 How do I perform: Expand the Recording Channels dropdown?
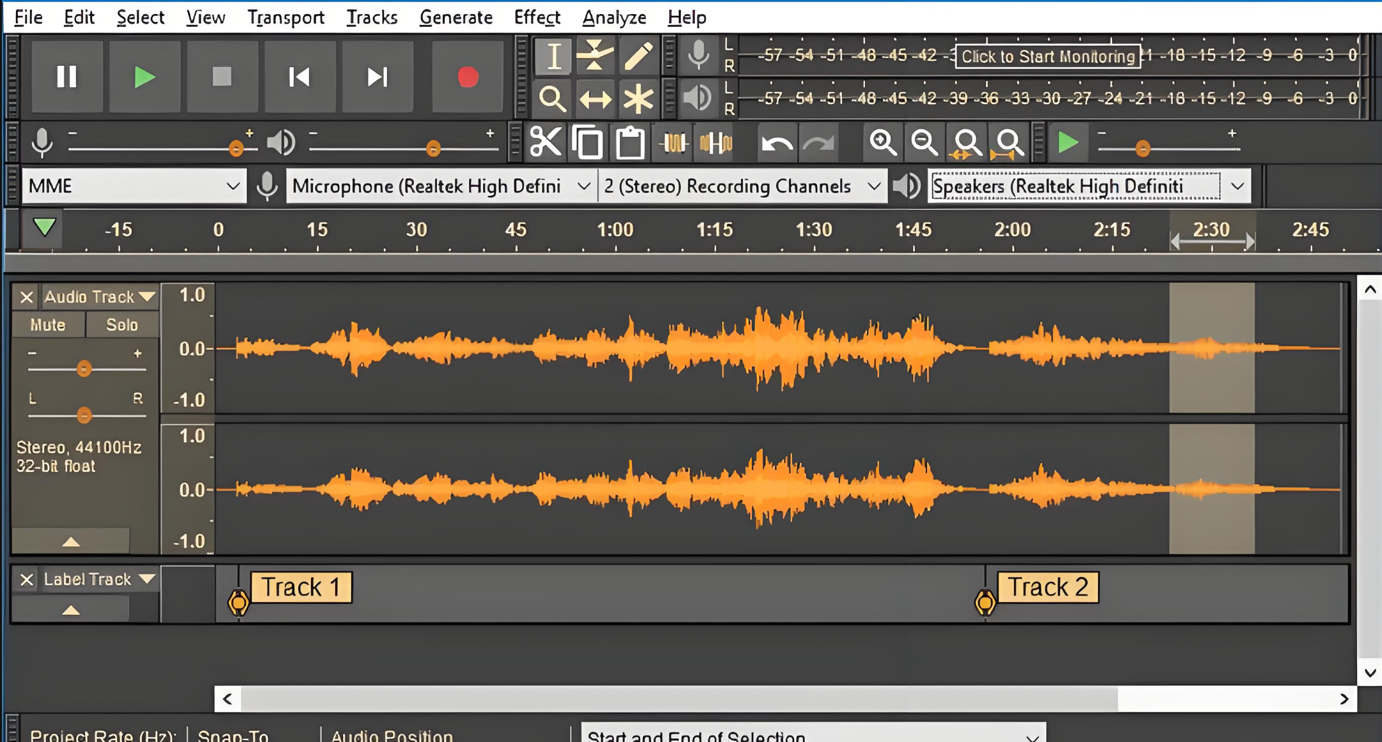click(742, 186)
